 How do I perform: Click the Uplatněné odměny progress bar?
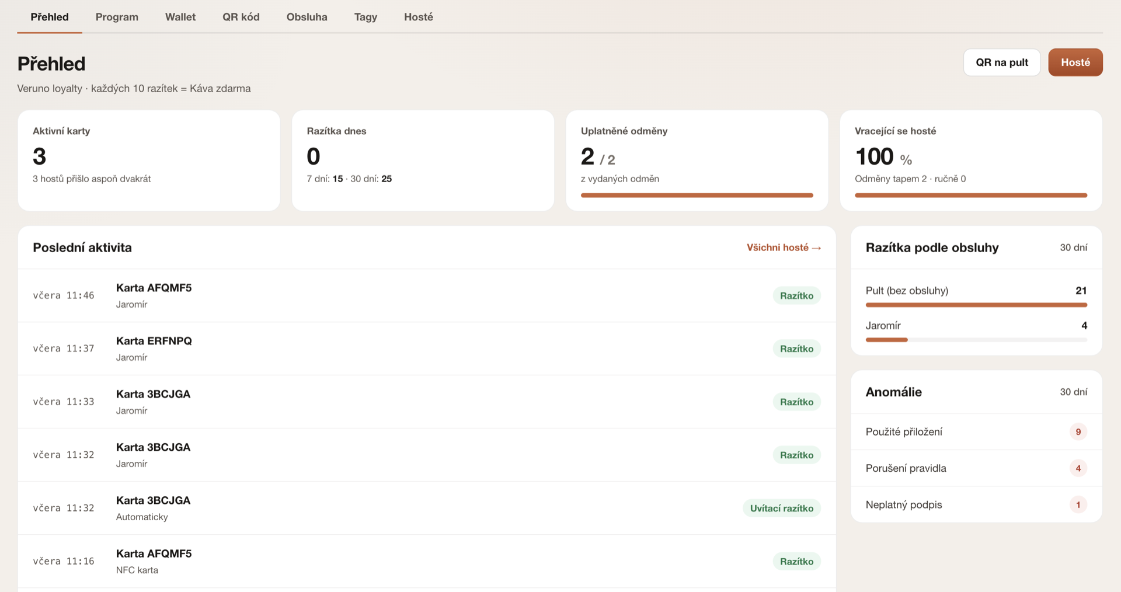coord(697,196)
